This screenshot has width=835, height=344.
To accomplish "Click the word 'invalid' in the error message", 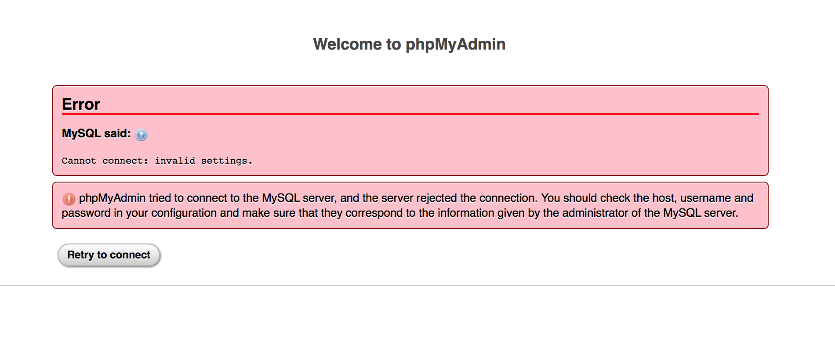I will (175, 161).
